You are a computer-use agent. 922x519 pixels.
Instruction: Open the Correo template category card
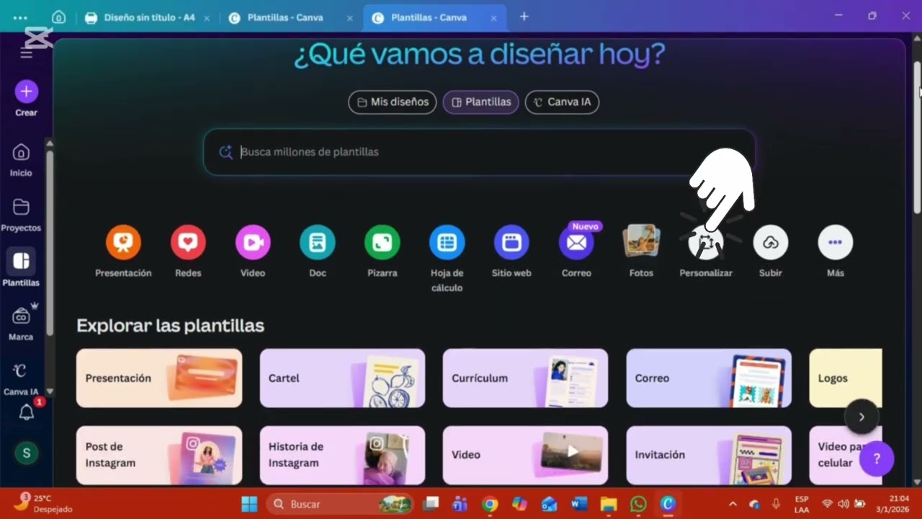[x=709, y=378]
